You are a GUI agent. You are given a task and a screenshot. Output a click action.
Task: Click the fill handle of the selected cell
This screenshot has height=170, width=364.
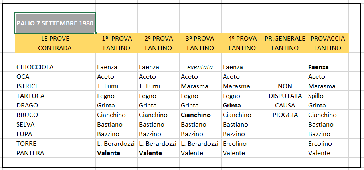pyautogui.click(x=95, y=33)
